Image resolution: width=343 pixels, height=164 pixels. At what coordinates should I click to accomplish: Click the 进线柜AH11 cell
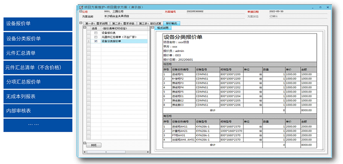pos(183,126)
